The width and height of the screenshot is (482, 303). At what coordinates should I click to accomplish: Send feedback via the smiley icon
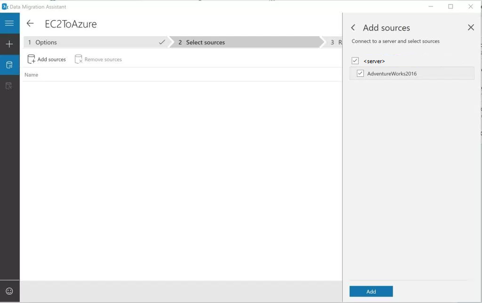click(x=10, y=291)
